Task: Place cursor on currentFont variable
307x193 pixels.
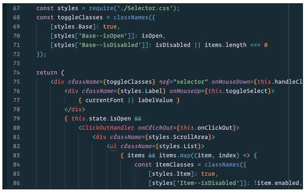Action: coord(104,100)
